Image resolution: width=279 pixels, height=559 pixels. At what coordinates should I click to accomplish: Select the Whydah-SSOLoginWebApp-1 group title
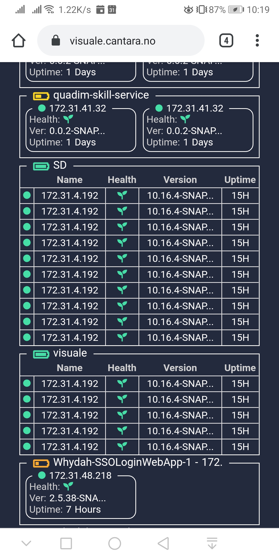click(x=138, y=462)
